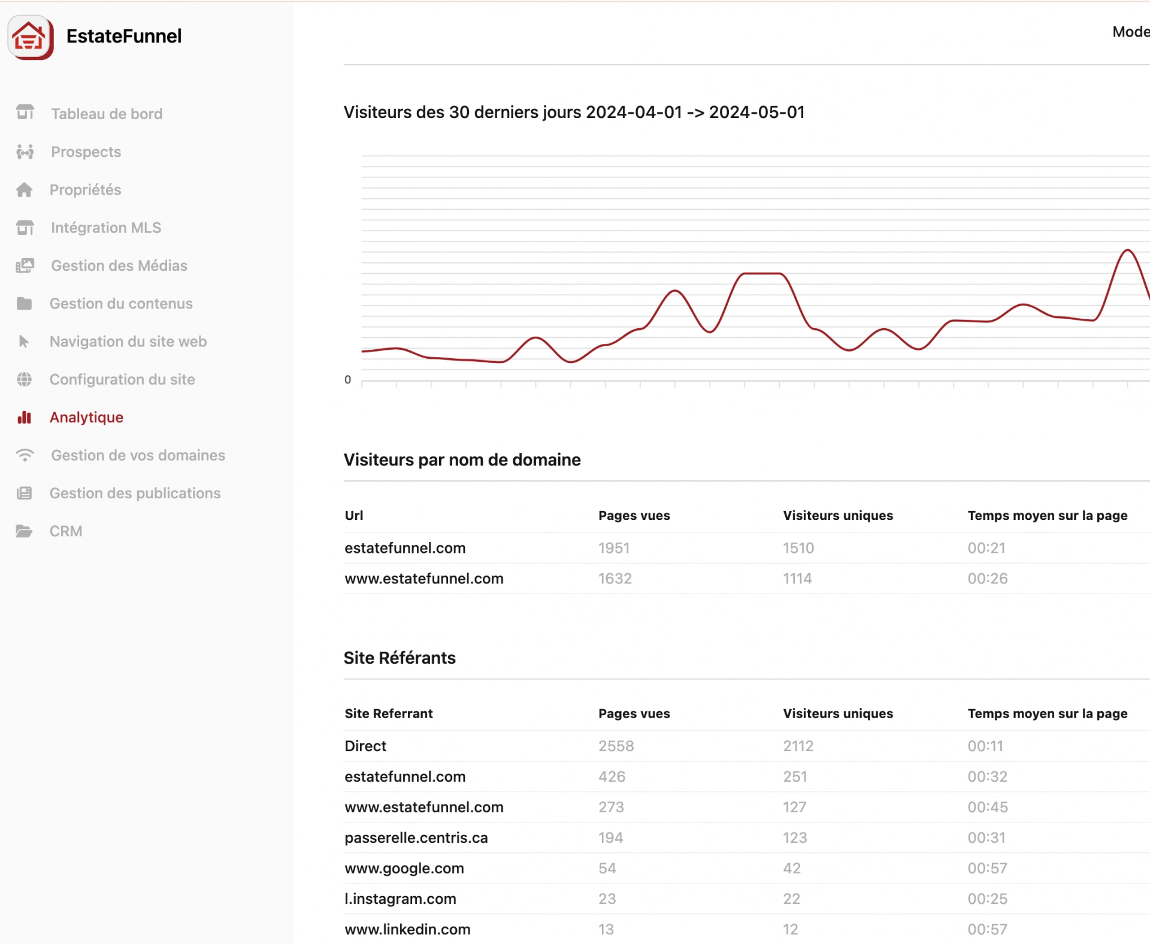Image resolution: width=1150 pixels, height=944 pixels.
Task: Click the Site Referrant column header
Action: [389, 713]
